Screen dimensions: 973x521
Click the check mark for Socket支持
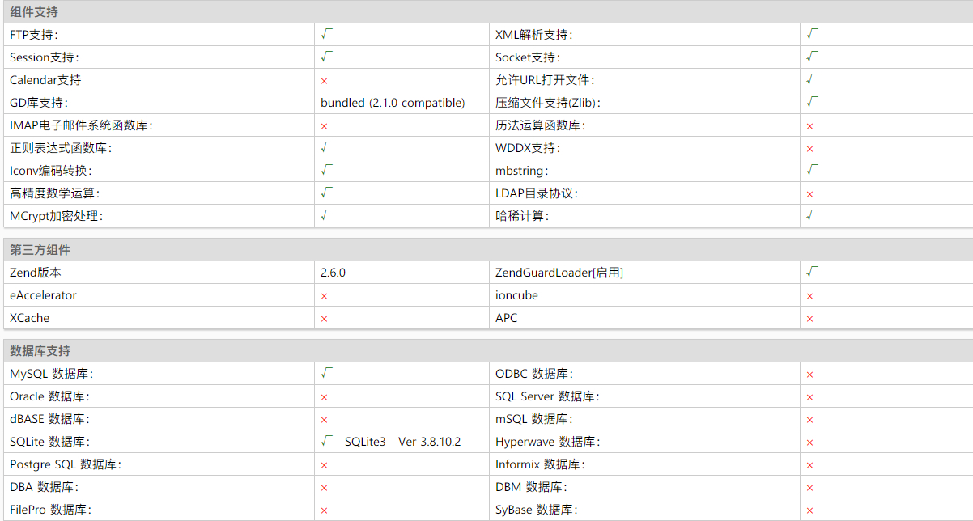coord(812,57)
